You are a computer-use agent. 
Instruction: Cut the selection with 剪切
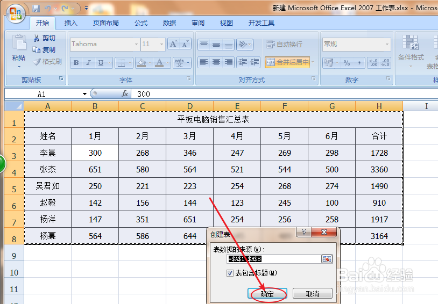tap(44, 38)
